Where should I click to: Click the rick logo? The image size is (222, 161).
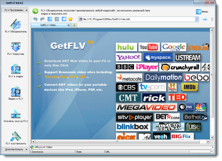click(x=154, y=97)
